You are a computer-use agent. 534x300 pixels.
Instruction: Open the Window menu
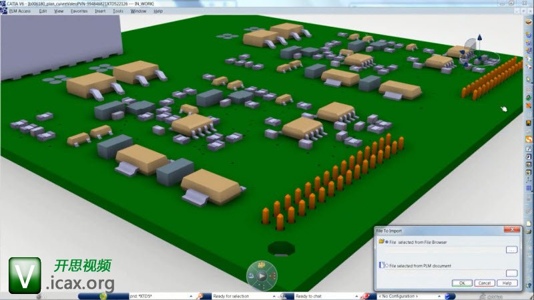click(138, 11)
